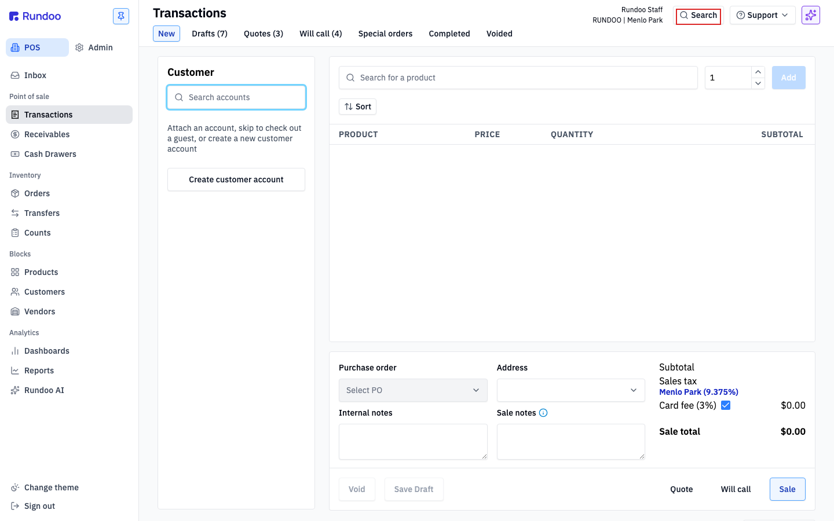Click the Rundoo Staff account label
Viewport: 834px width, 521px height.
642,10
